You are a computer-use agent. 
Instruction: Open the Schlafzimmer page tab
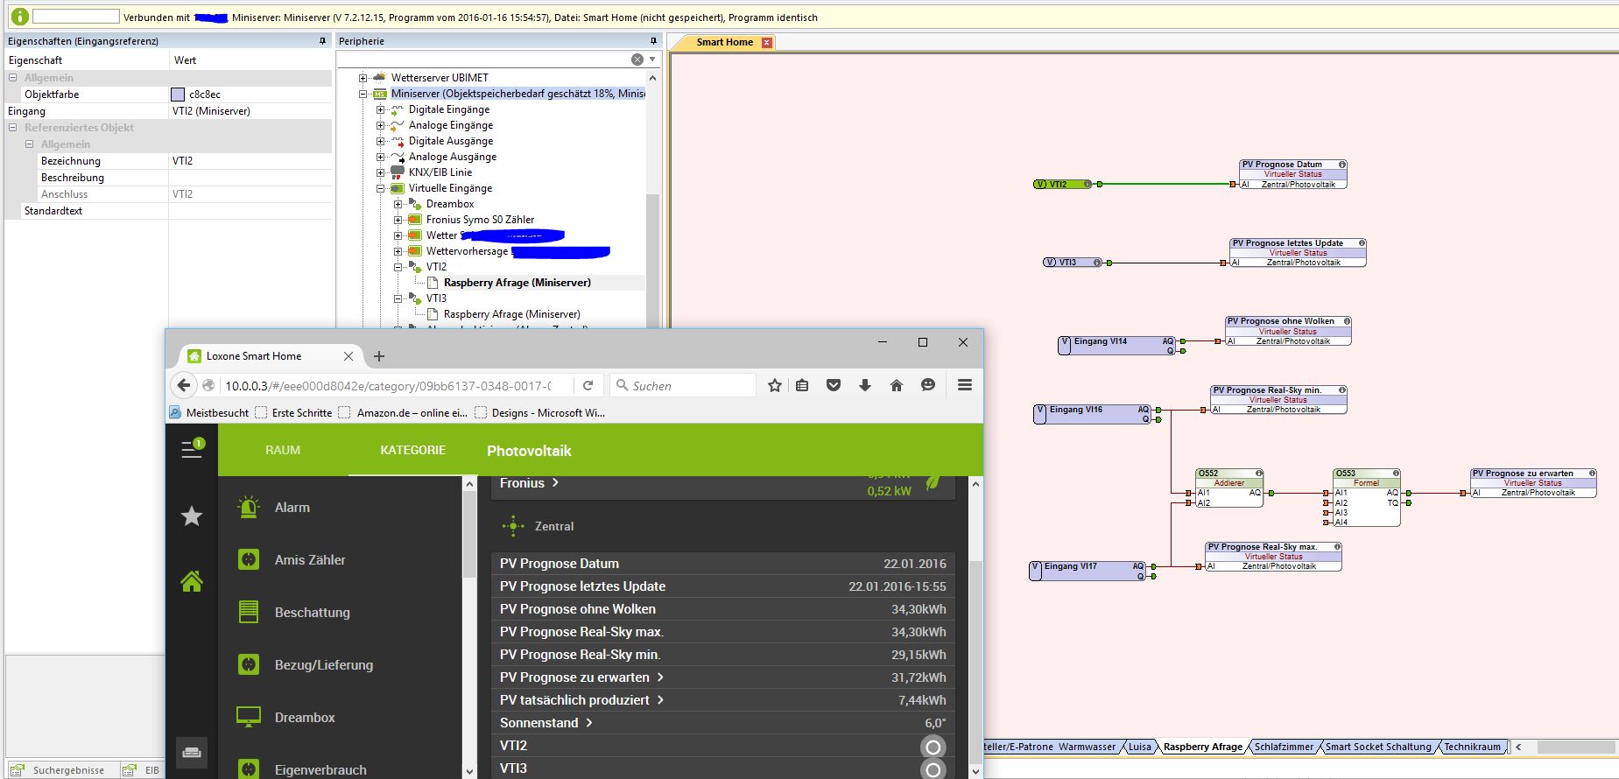point(1284,747)
